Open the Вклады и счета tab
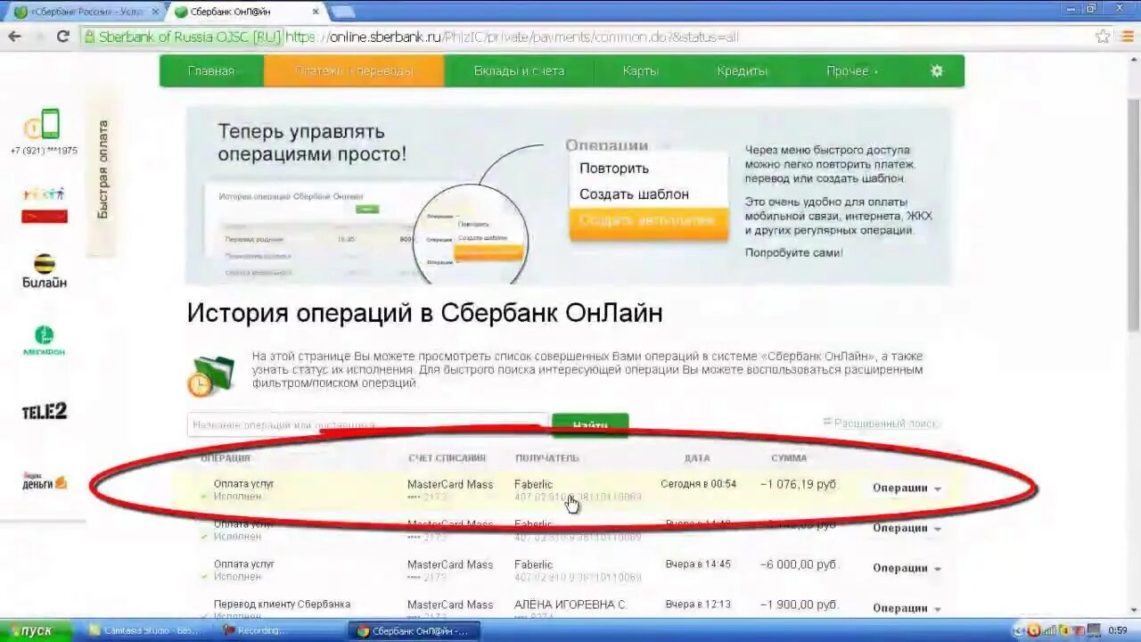 (519, 71)
